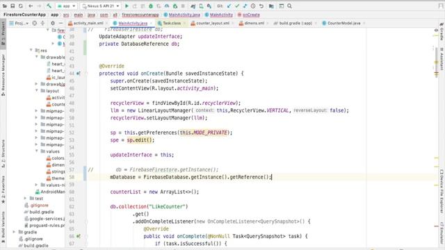
Task: Click FirestoreCounterApp breadcrumb
Action: (x=25, y=15)
